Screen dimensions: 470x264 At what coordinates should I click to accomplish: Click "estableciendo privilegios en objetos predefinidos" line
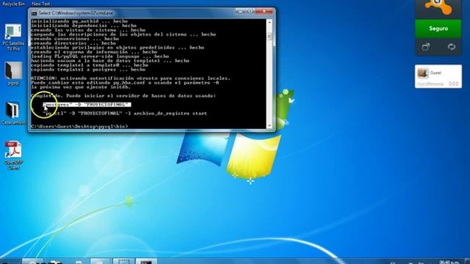coord(117,47)
